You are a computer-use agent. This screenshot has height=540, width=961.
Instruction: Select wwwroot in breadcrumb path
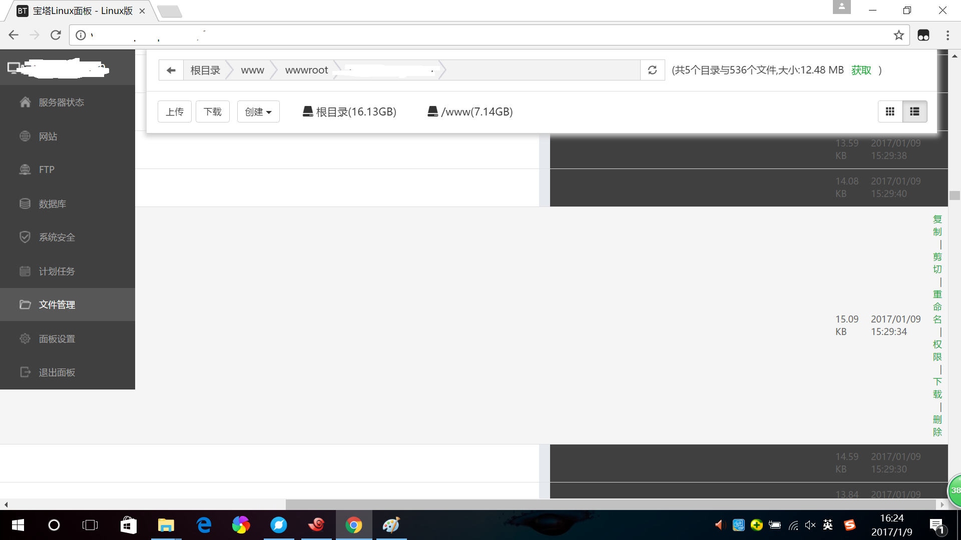point(306,70)
